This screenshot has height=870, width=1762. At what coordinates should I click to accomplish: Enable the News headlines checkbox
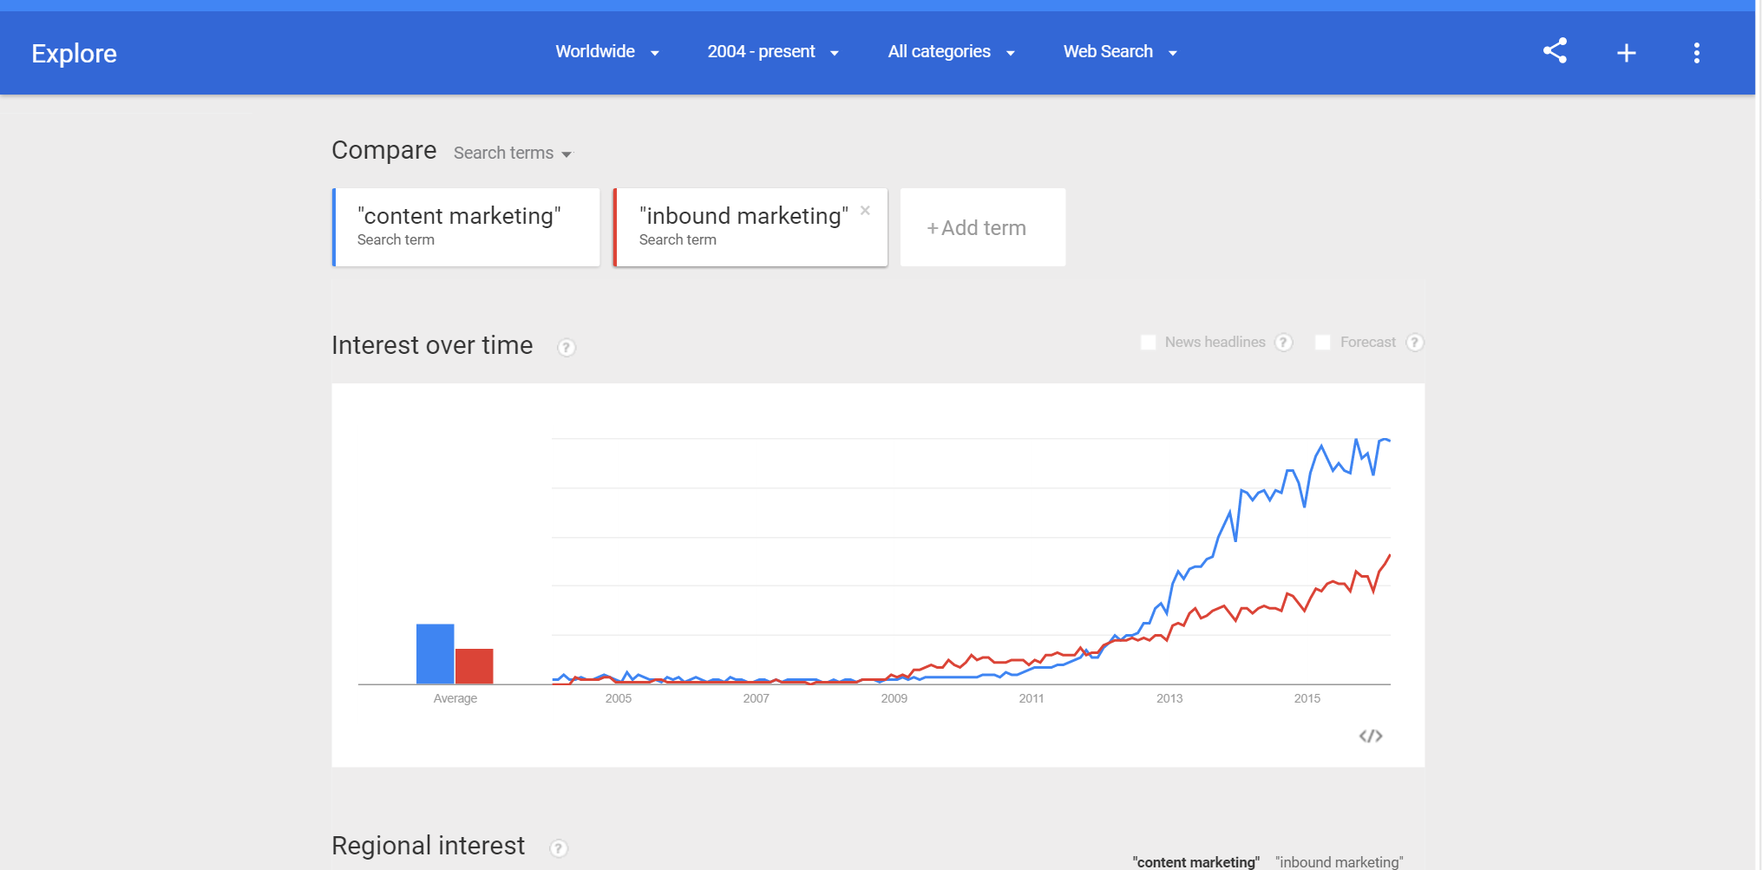[x=1148, y=343]
